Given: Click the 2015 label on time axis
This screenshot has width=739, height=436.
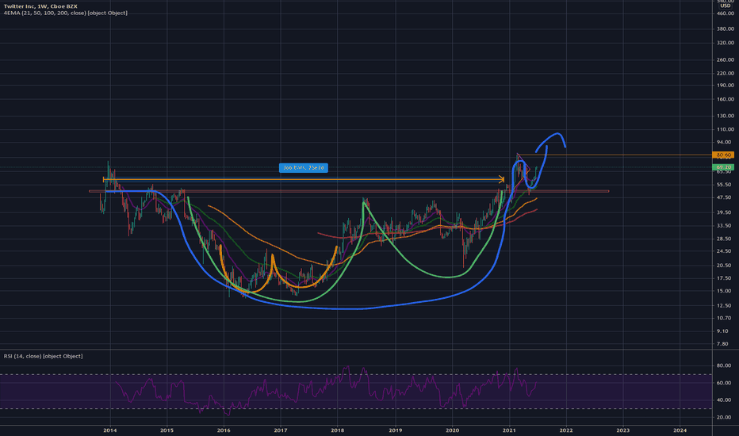Looking at the screenshot, I should pos(167,430).
